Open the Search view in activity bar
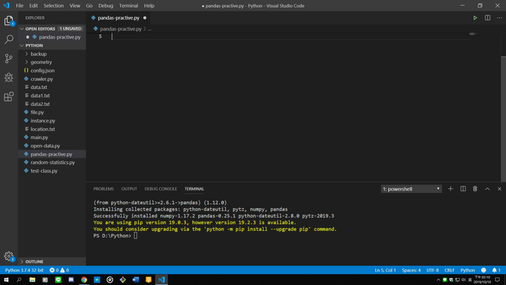Image resolution: width=506 pixels, height=285 pixels. 9,40
